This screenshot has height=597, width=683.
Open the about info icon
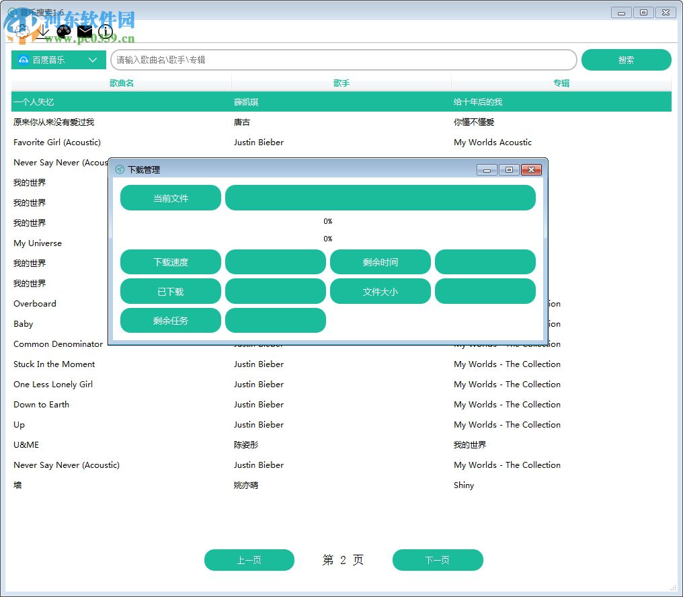coord(106,32)
